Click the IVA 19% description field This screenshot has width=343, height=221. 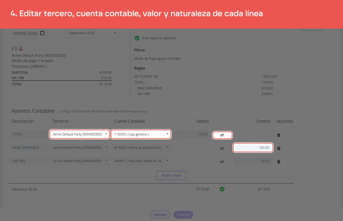coord(29,161)
